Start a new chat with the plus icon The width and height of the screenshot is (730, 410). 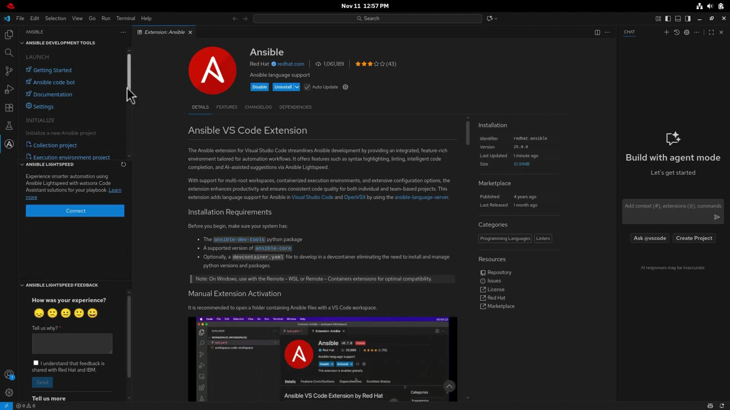tap(667, 32)
